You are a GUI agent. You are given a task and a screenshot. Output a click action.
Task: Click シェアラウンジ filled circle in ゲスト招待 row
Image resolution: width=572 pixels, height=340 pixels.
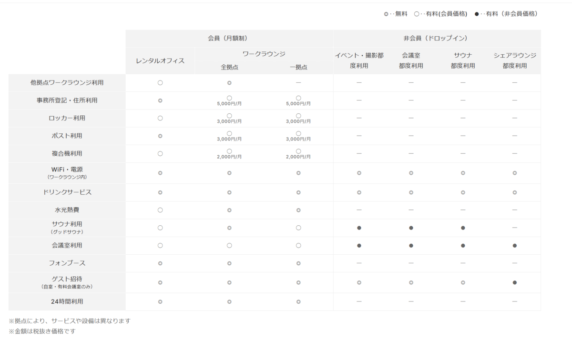coord(515,282)
